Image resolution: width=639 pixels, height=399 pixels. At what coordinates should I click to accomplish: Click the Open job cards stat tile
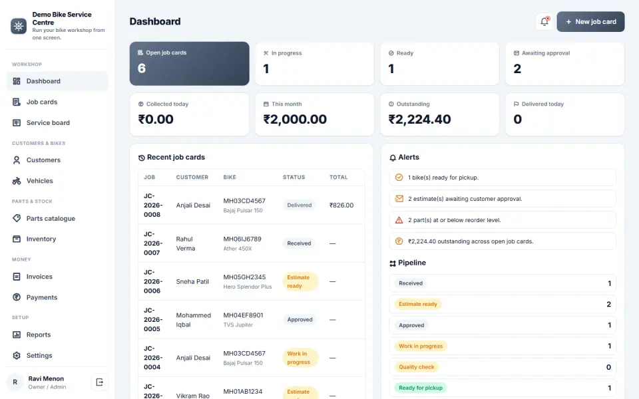click(x=190, y=64)
